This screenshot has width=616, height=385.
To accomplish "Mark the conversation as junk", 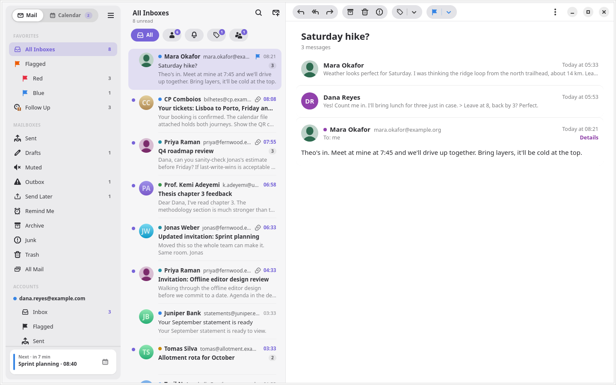I will click(x=379, y=12).
